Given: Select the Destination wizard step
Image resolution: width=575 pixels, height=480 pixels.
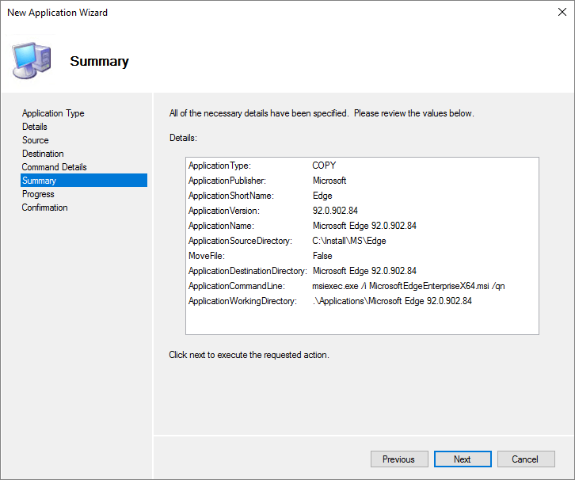Looking at the screenshot, I should 43,154.
